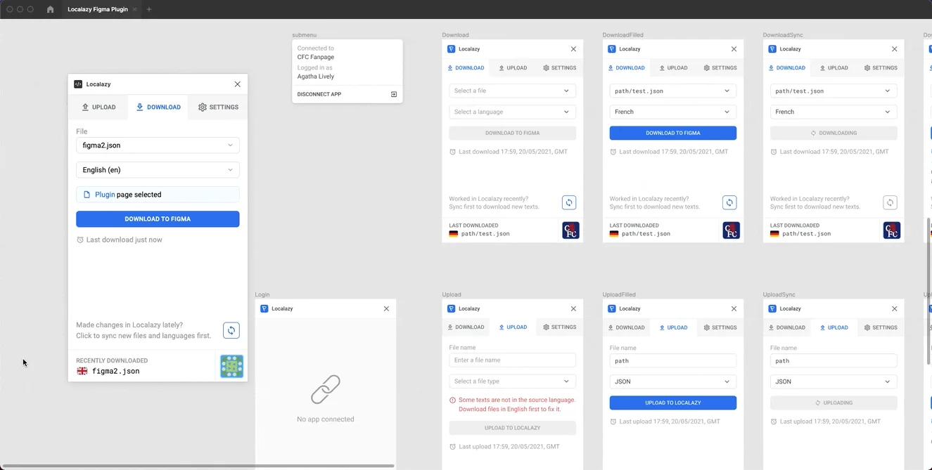Click the Downloading button in DownloadSync frame

coord(834,133)
